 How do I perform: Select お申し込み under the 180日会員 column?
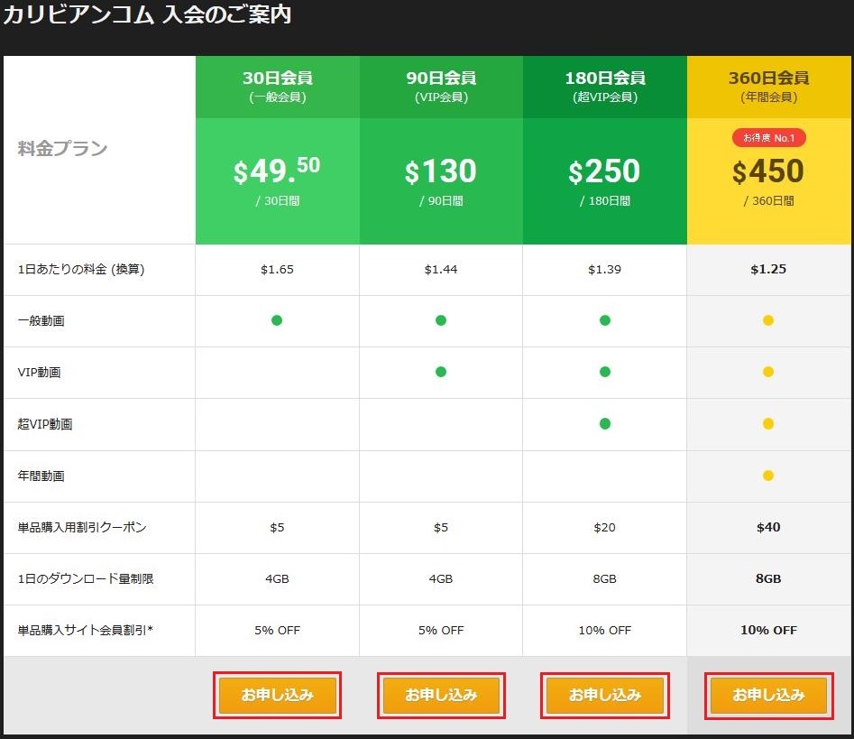pyautogui.click(x=604, y=695)
